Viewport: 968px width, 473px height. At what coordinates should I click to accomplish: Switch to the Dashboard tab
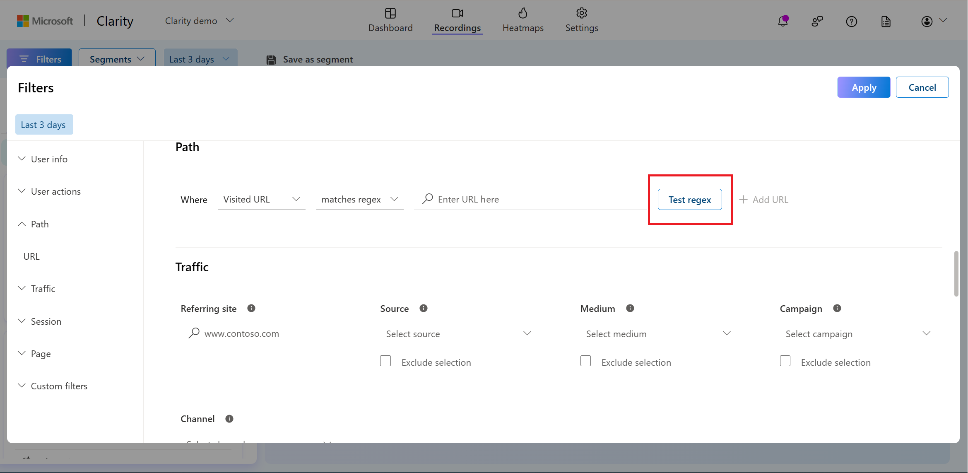click(390, 20)
